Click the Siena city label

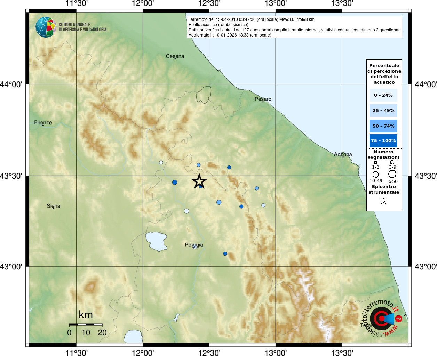54,206
